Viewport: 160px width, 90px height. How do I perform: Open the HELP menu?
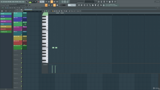coord(23,2)
